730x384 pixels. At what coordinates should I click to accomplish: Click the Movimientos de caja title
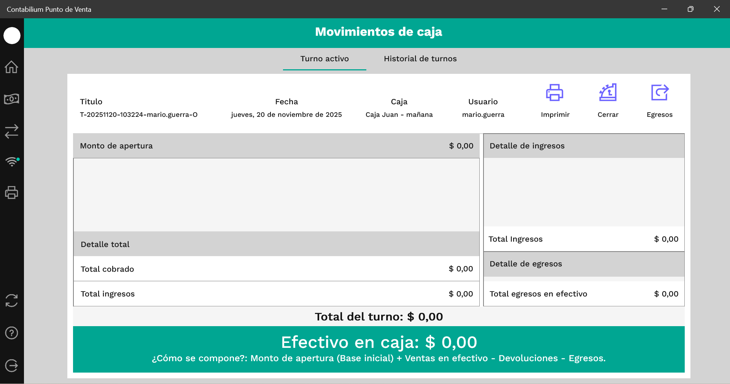tap(379, 32)
